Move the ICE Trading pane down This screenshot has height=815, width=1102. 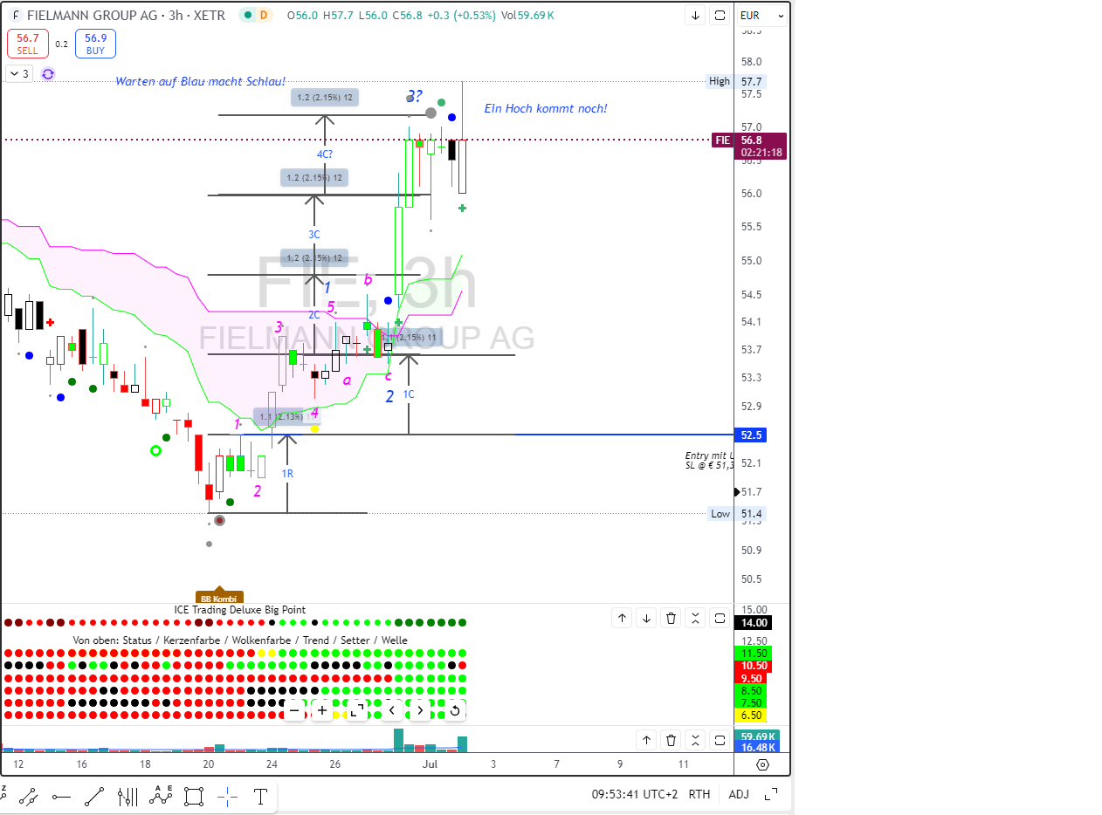(x=646, y=619)
